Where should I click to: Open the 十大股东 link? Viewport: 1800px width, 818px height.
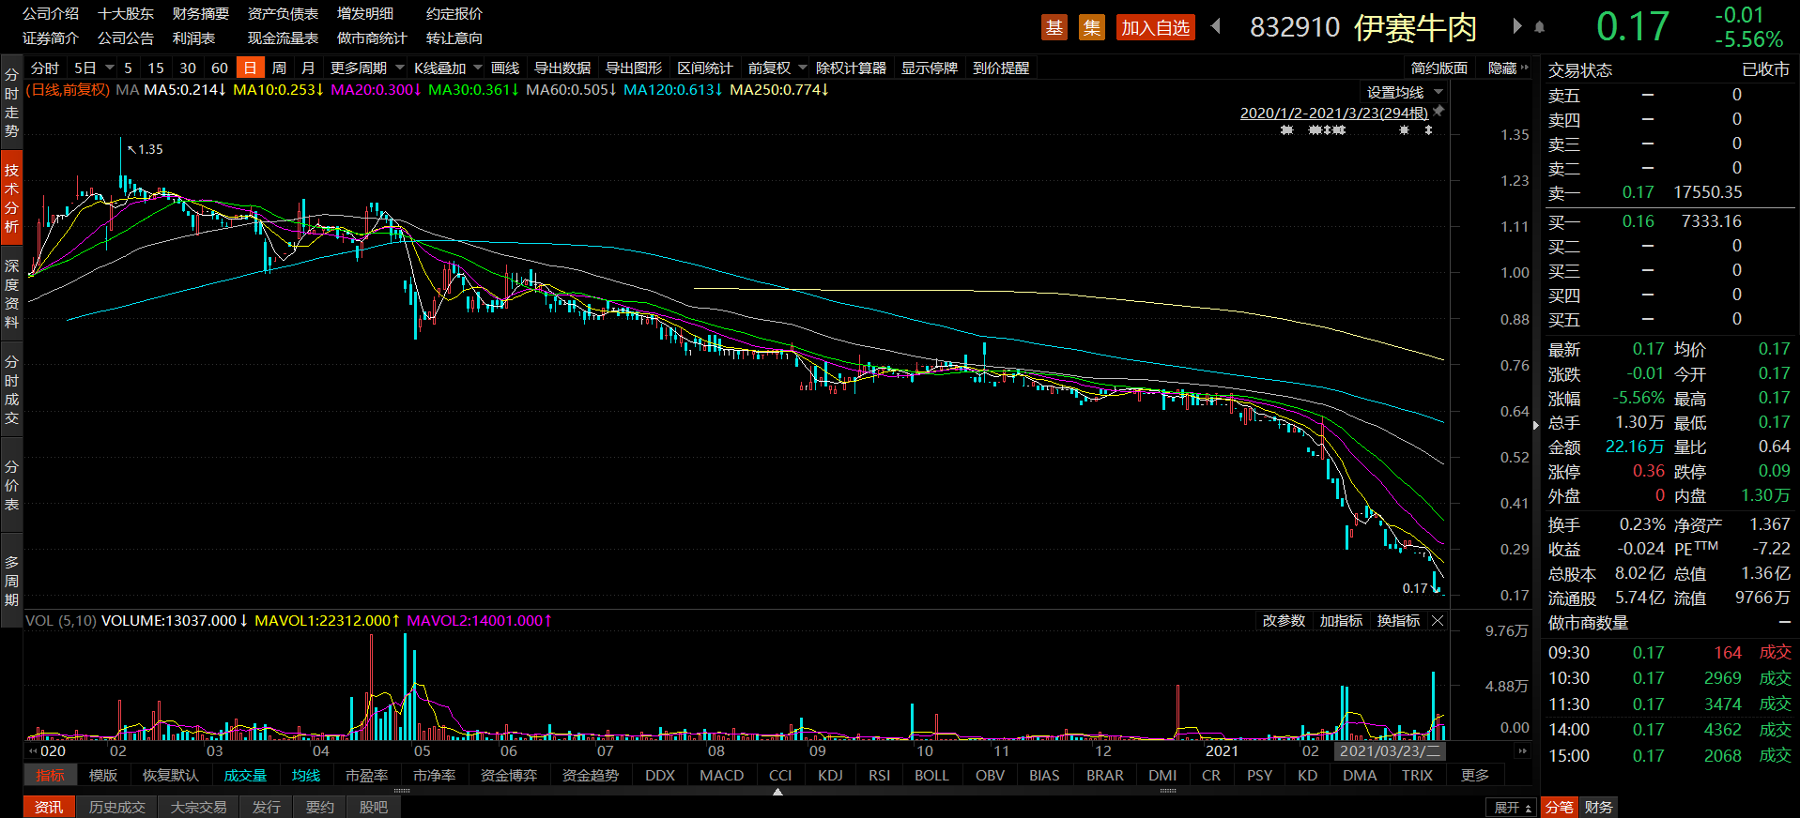(x=126, y=14)
